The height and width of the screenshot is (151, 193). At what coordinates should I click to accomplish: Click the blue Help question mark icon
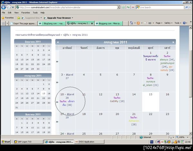tap(184, 23)
